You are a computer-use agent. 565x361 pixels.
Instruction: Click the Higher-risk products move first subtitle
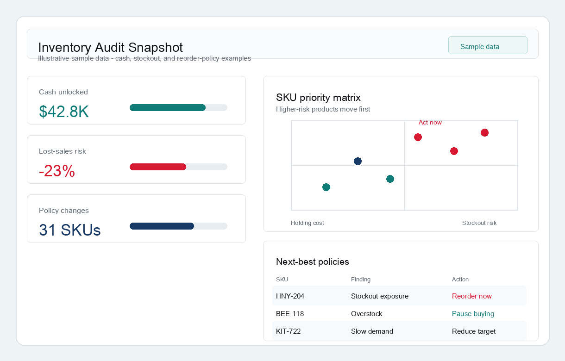tap(323, 109)
